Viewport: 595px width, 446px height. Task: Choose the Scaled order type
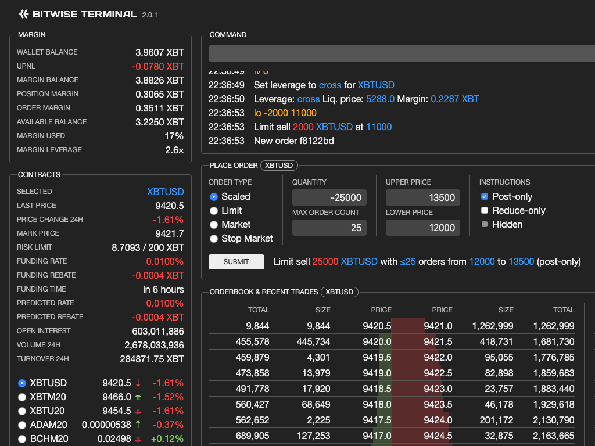click(x=214, y=197)
